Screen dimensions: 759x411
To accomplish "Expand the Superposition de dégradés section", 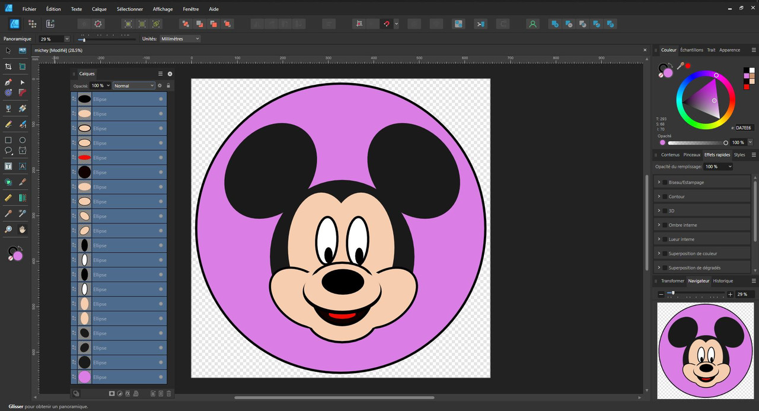I will point(659,267).
